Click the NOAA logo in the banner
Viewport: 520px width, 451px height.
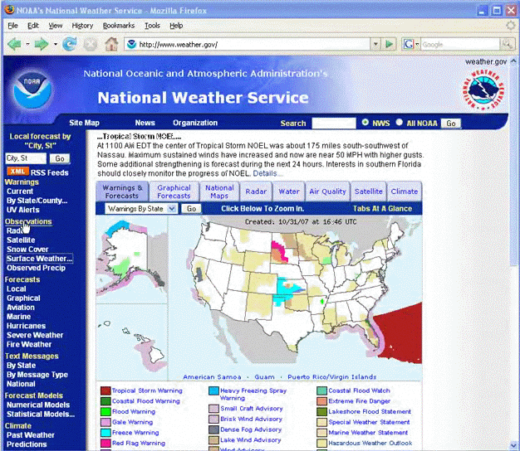click(x=32, y=90)
